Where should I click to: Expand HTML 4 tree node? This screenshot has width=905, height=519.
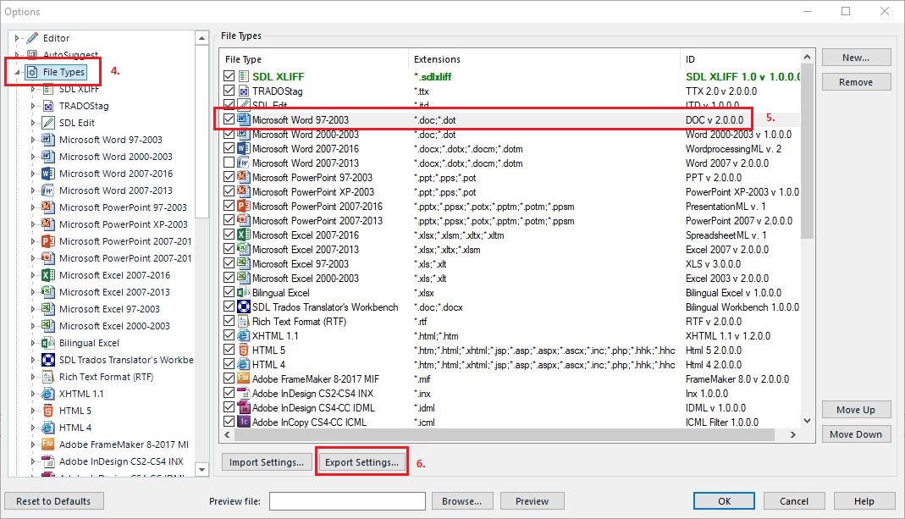(33, 428)
